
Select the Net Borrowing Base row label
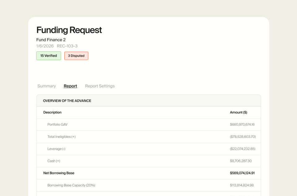coord(59,173)
